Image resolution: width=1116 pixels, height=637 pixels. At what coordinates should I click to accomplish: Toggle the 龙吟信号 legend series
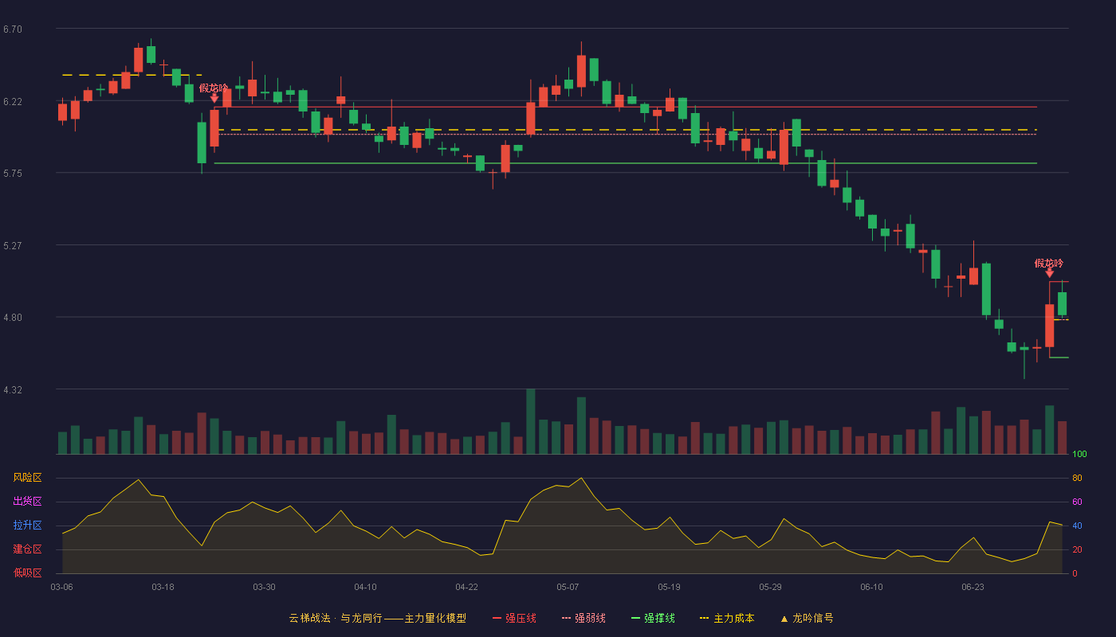coord(807,618)
